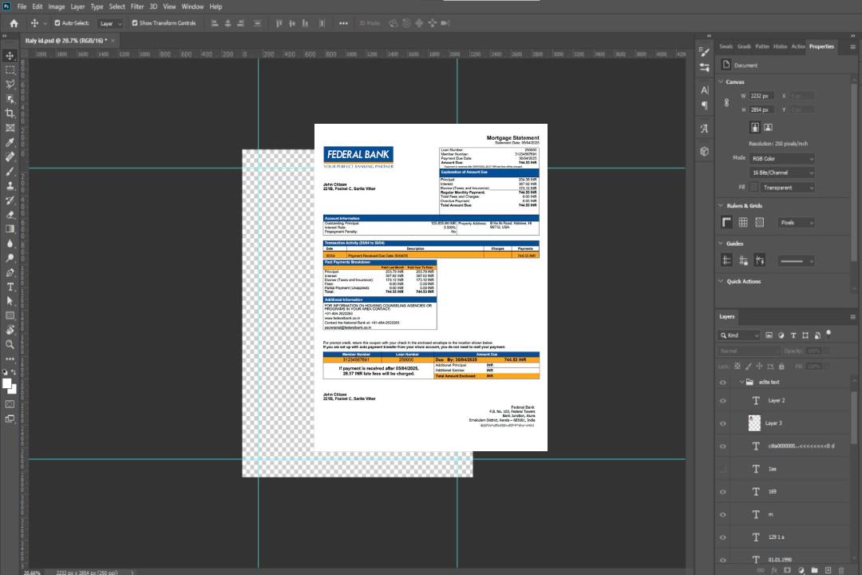Select the Eyedropper tool
The height and width of the screenshot is (575, 862).
[x=10, y=142]
